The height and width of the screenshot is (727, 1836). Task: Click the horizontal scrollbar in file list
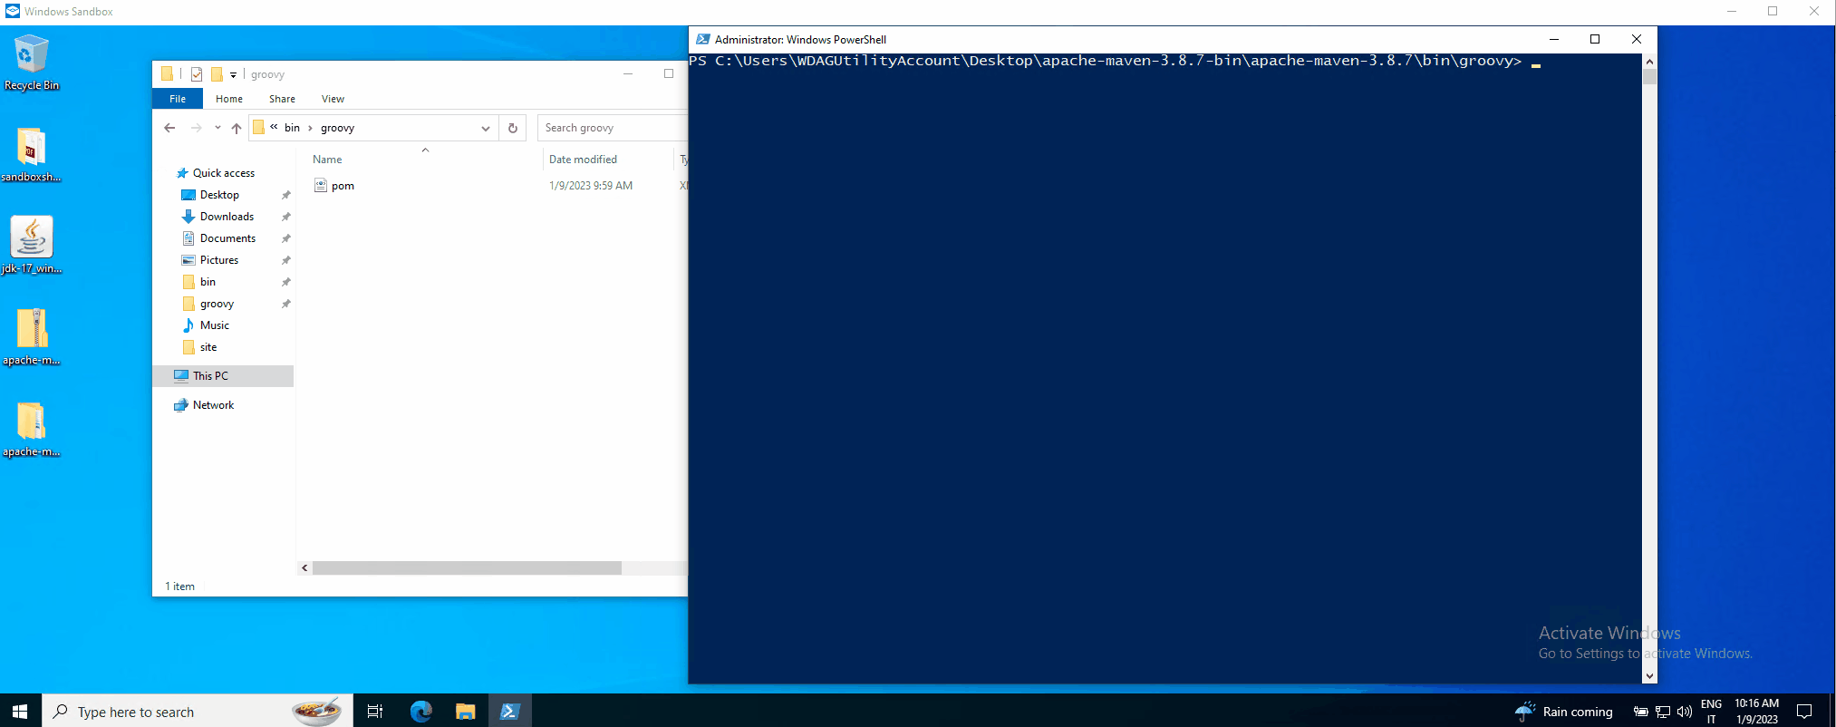pyautogui.click(x=467, y=568)
